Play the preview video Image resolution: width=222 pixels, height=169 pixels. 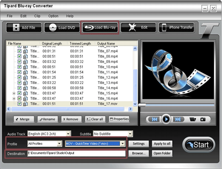tap(166, 119)
